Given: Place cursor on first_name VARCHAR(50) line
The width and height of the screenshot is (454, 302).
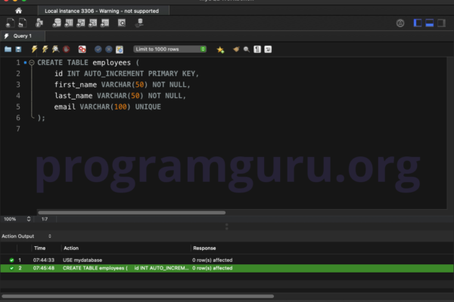Looking at the screenshot, I should (122, 85).
